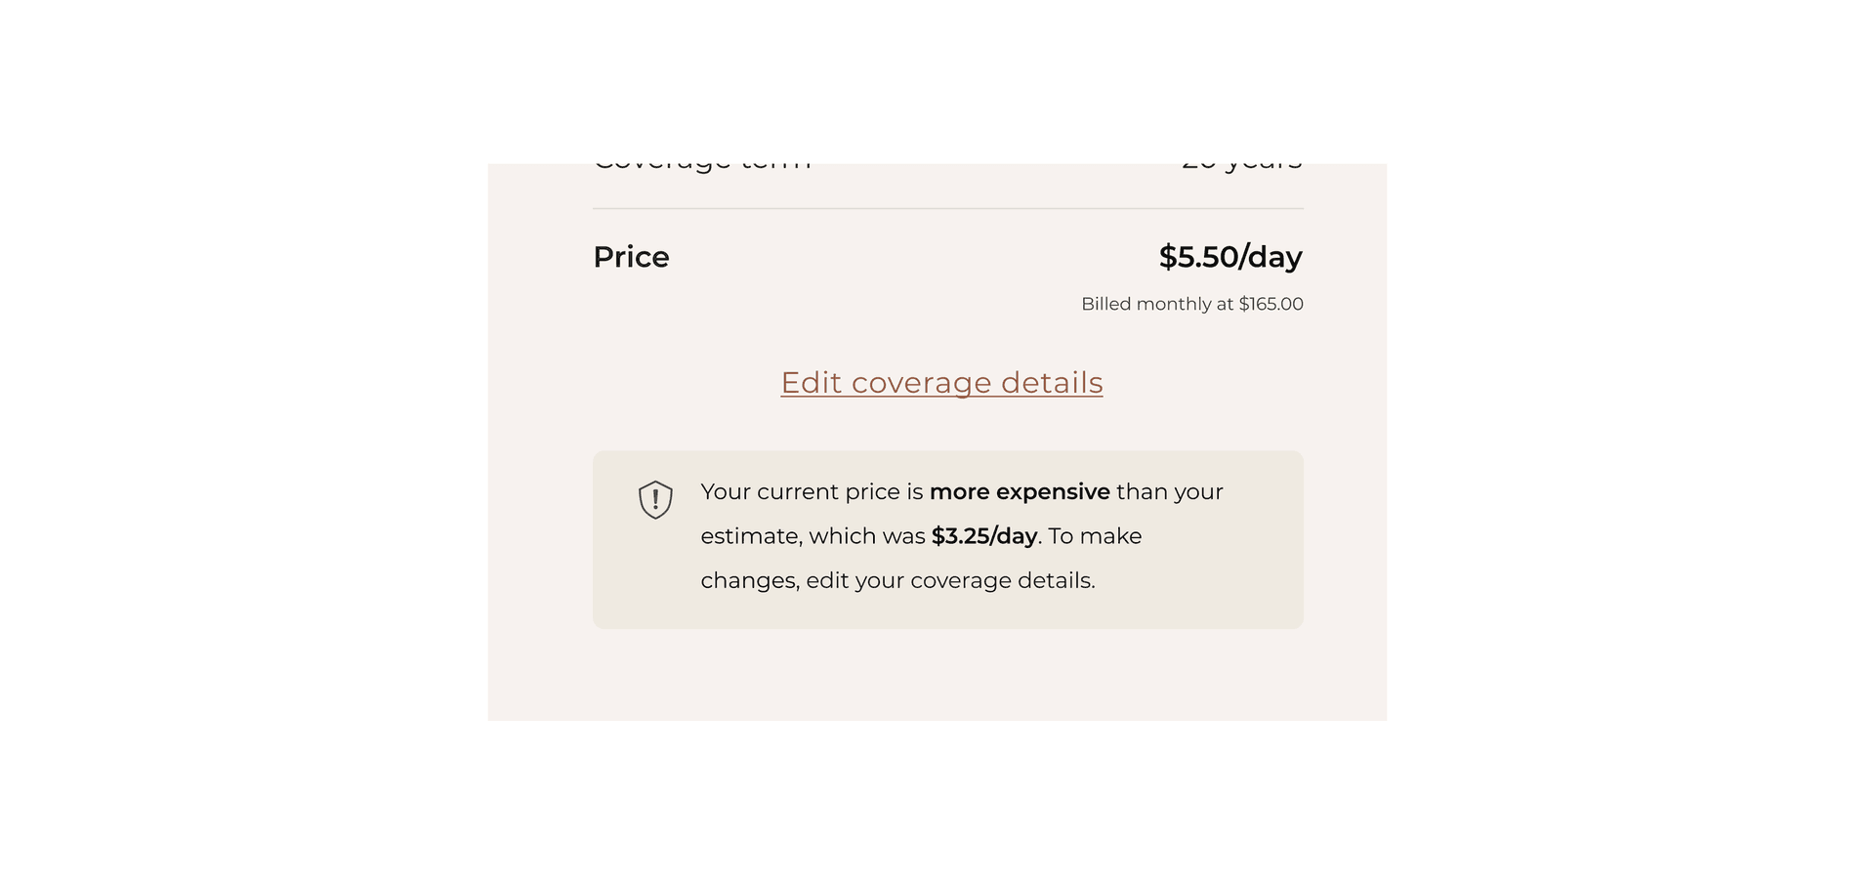Click the $5.50/day price value

coord(1229,257)
